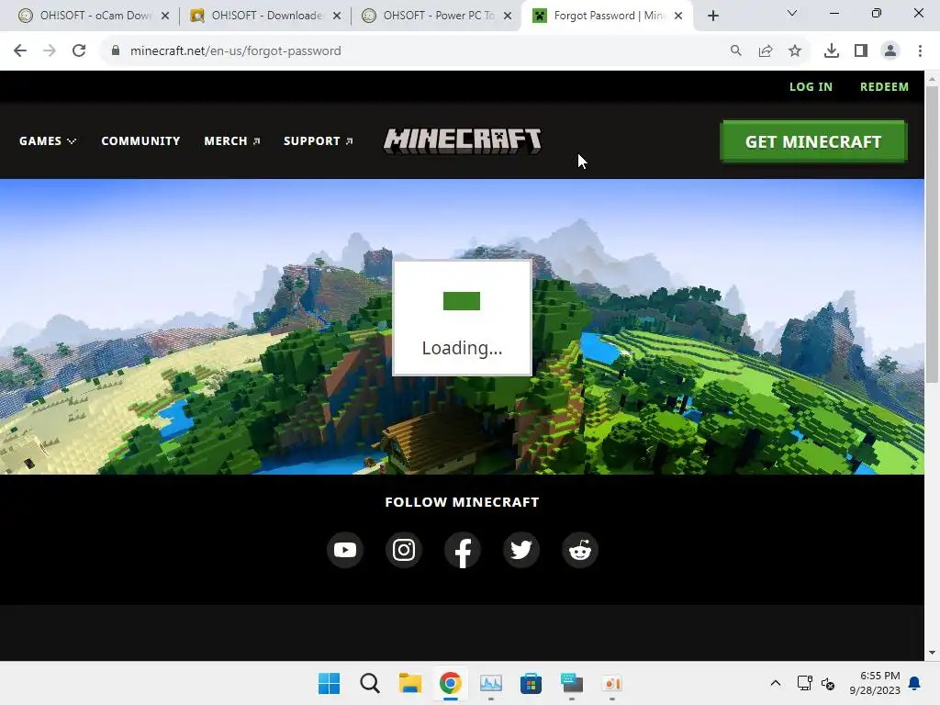
Task: Share this page icon
Action: point(766,51)
